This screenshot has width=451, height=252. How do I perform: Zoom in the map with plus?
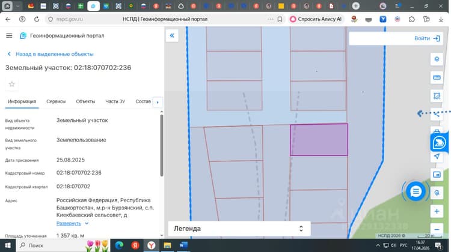point(437,212)
